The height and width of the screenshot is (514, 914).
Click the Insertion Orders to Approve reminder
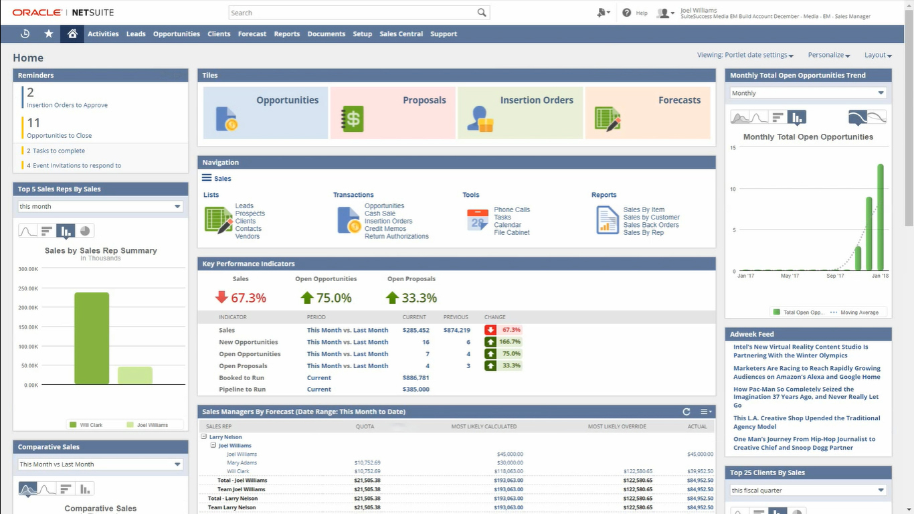click(67, 105)
